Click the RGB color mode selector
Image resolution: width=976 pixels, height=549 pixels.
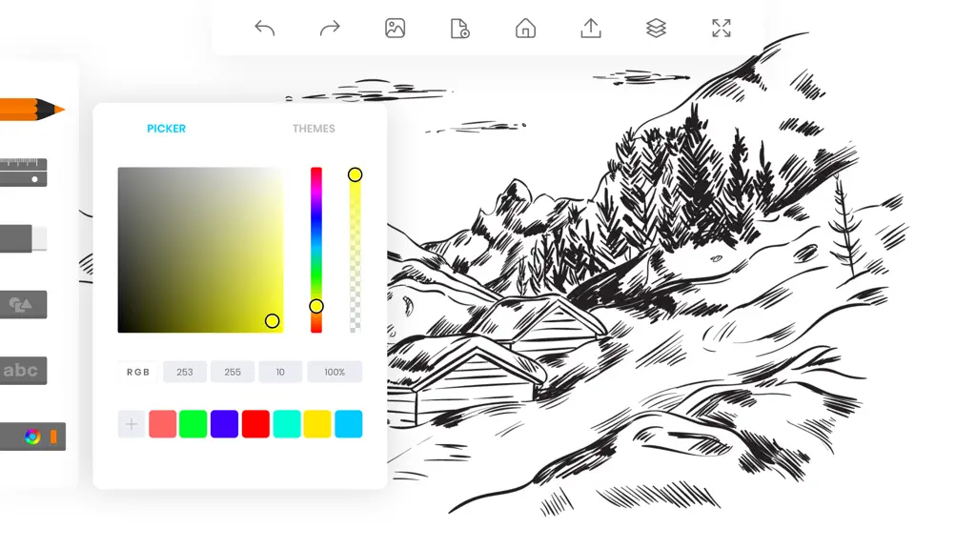tap(138, 373)
